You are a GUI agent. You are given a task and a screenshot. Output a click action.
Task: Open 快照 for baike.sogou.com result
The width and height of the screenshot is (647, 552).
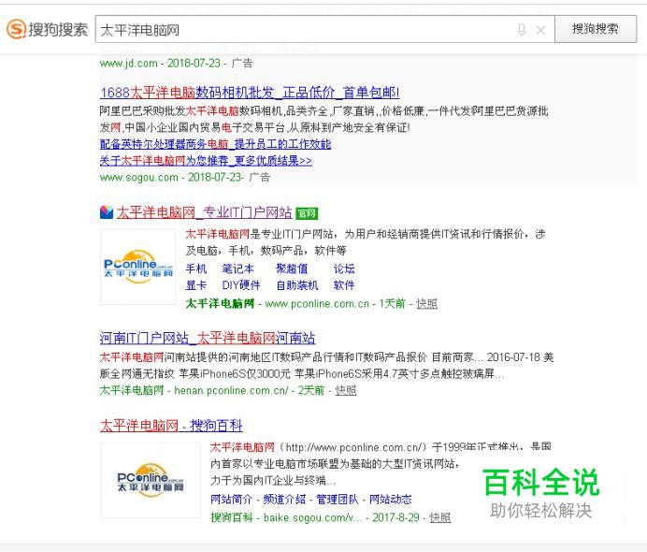point(439,517)
